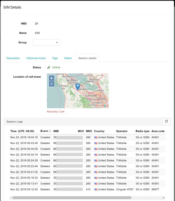This screenshot has height=201, width=175.
Task: Click the Cingular AT&T operator cell
Action: tap(125, 189)
